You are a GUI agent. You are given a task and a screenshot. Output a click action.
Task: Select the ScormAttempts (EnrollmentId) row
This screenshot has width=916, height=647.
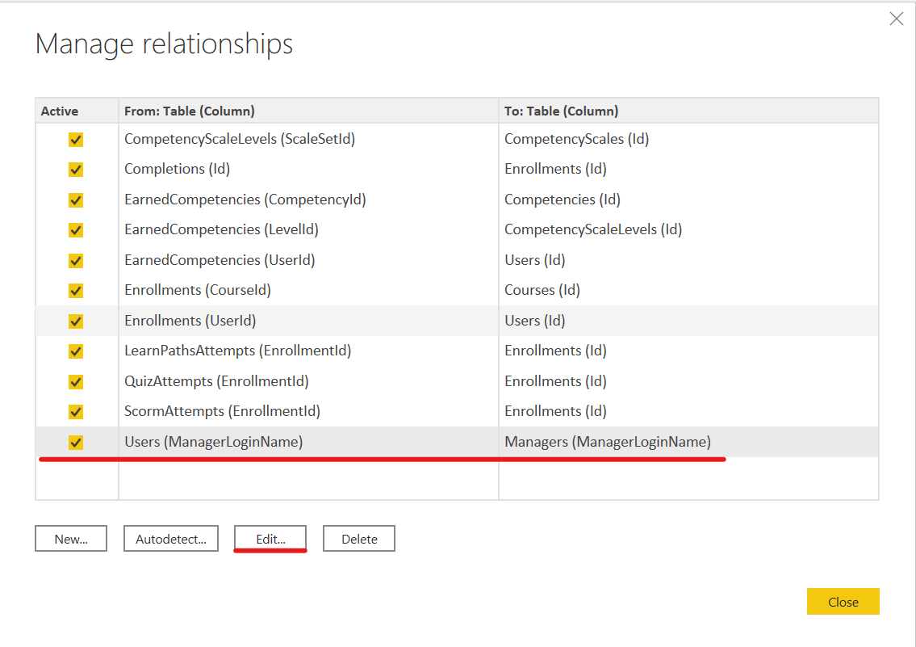pos(222,411)
